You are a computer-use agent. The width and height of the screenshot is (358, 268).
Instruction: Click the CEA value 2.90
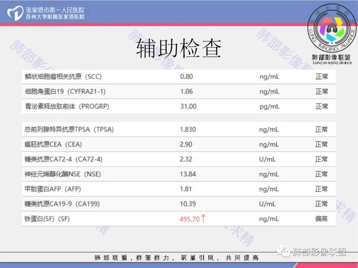coord(186,144)
